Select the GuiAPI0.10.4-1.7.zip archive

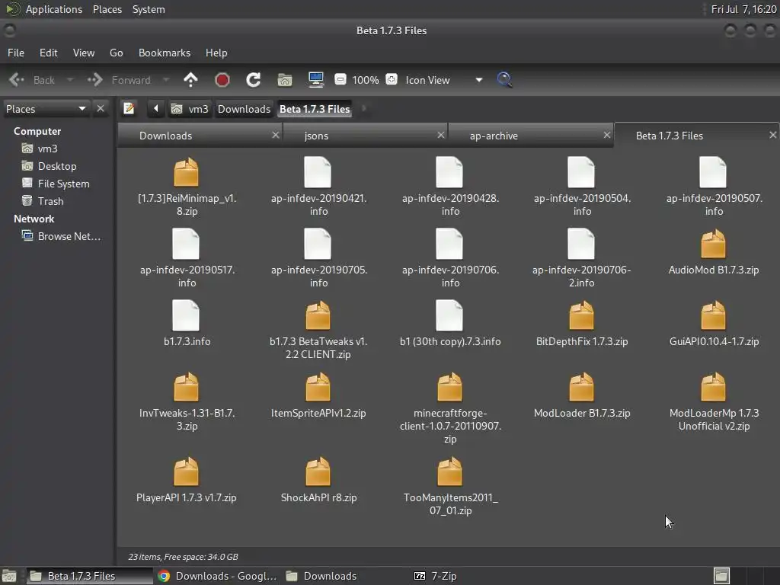(x=713, y=323)
